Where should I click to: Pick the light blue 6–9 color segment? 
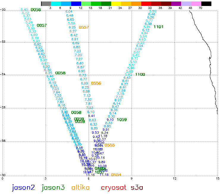[x=66, y=4]
